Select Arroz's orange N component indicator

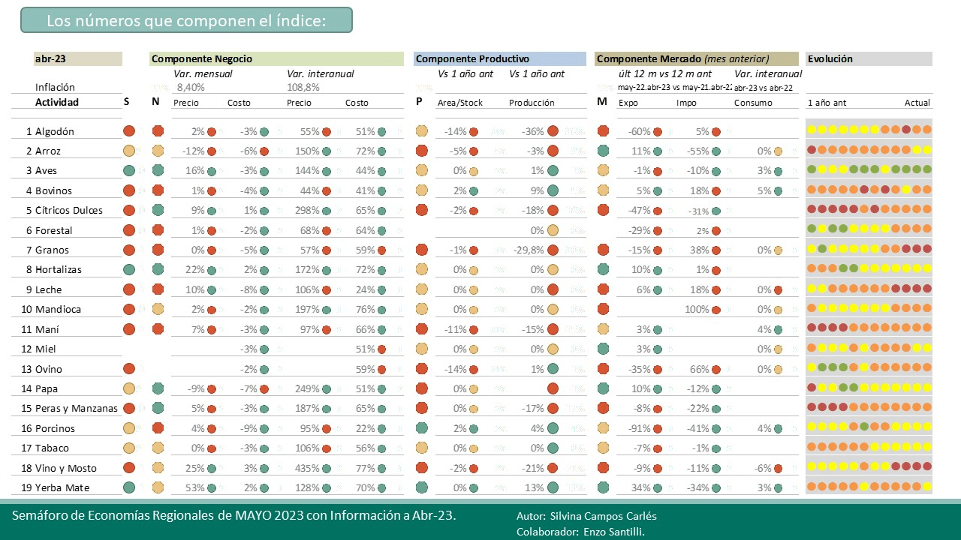(158, 151)
